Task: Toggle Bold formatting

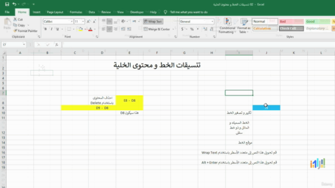Action: (46, 29)
